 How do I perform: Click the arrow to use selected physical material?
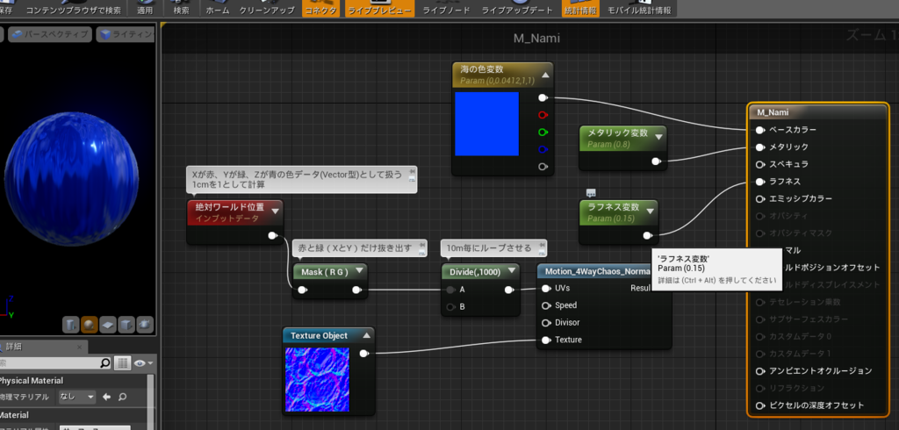tap(106, 397)
